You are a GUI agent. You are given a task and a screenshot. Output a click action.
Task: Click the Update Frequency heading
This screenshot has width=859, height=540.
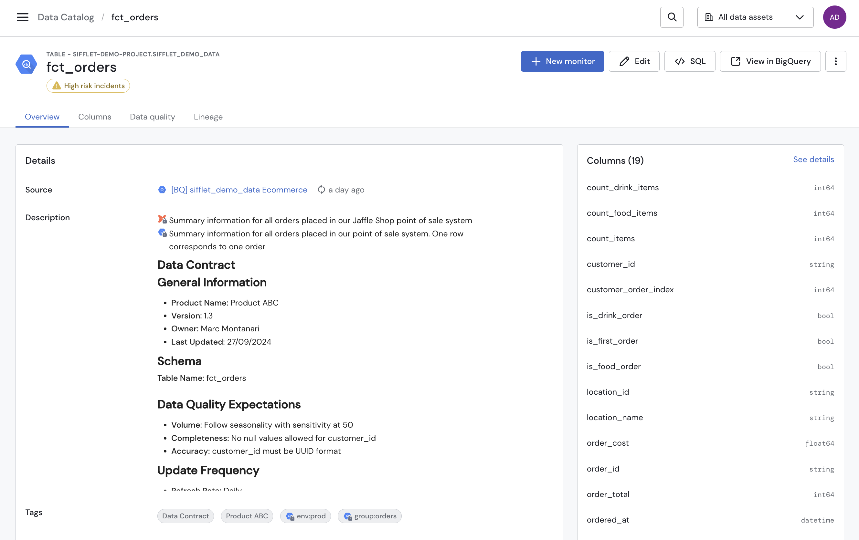(208, 471)
